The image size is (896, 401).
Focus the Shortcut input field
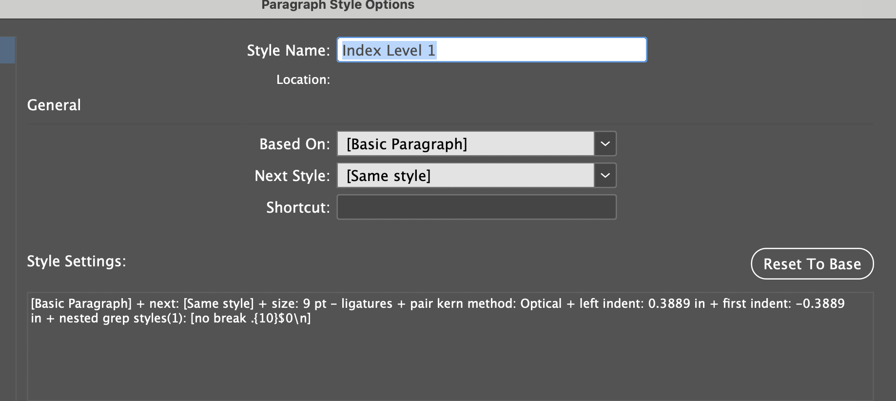pyautogui.click(x=476, y=207)
